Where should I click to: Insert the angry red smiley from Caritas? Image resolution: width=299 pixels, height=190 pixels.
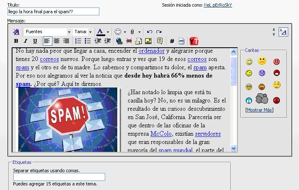(x=277, y=62)
